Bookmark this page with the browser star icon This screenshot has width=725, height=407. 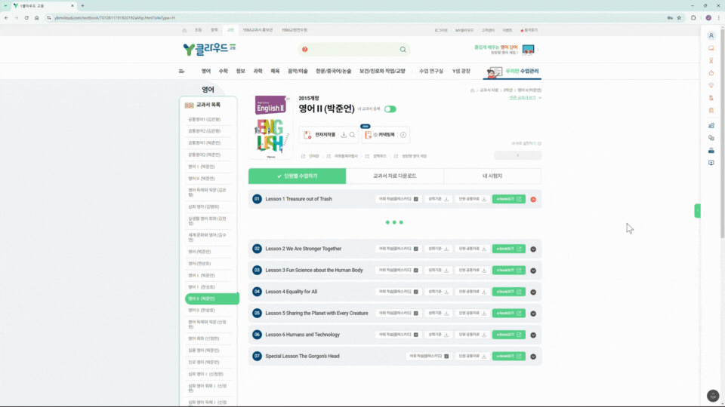coord(679,18)
